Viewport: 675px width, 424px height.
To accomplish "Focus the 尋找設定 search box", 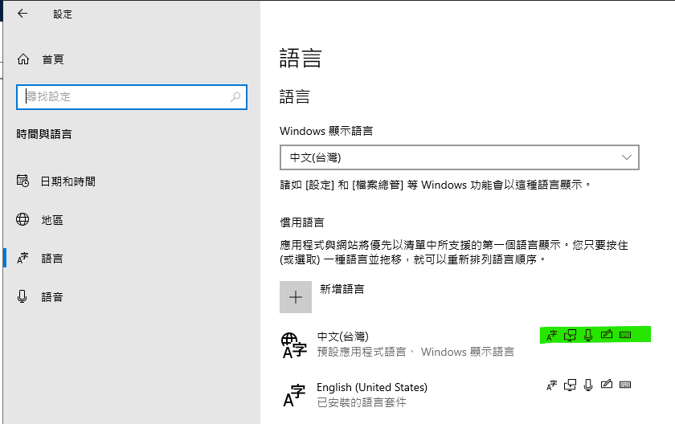I will (x=132, y=96).
